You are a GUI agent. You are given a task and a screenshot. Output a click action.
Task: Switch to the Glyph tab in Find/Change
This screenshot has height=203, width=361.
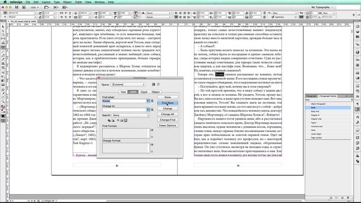click(x=144, y=92)
